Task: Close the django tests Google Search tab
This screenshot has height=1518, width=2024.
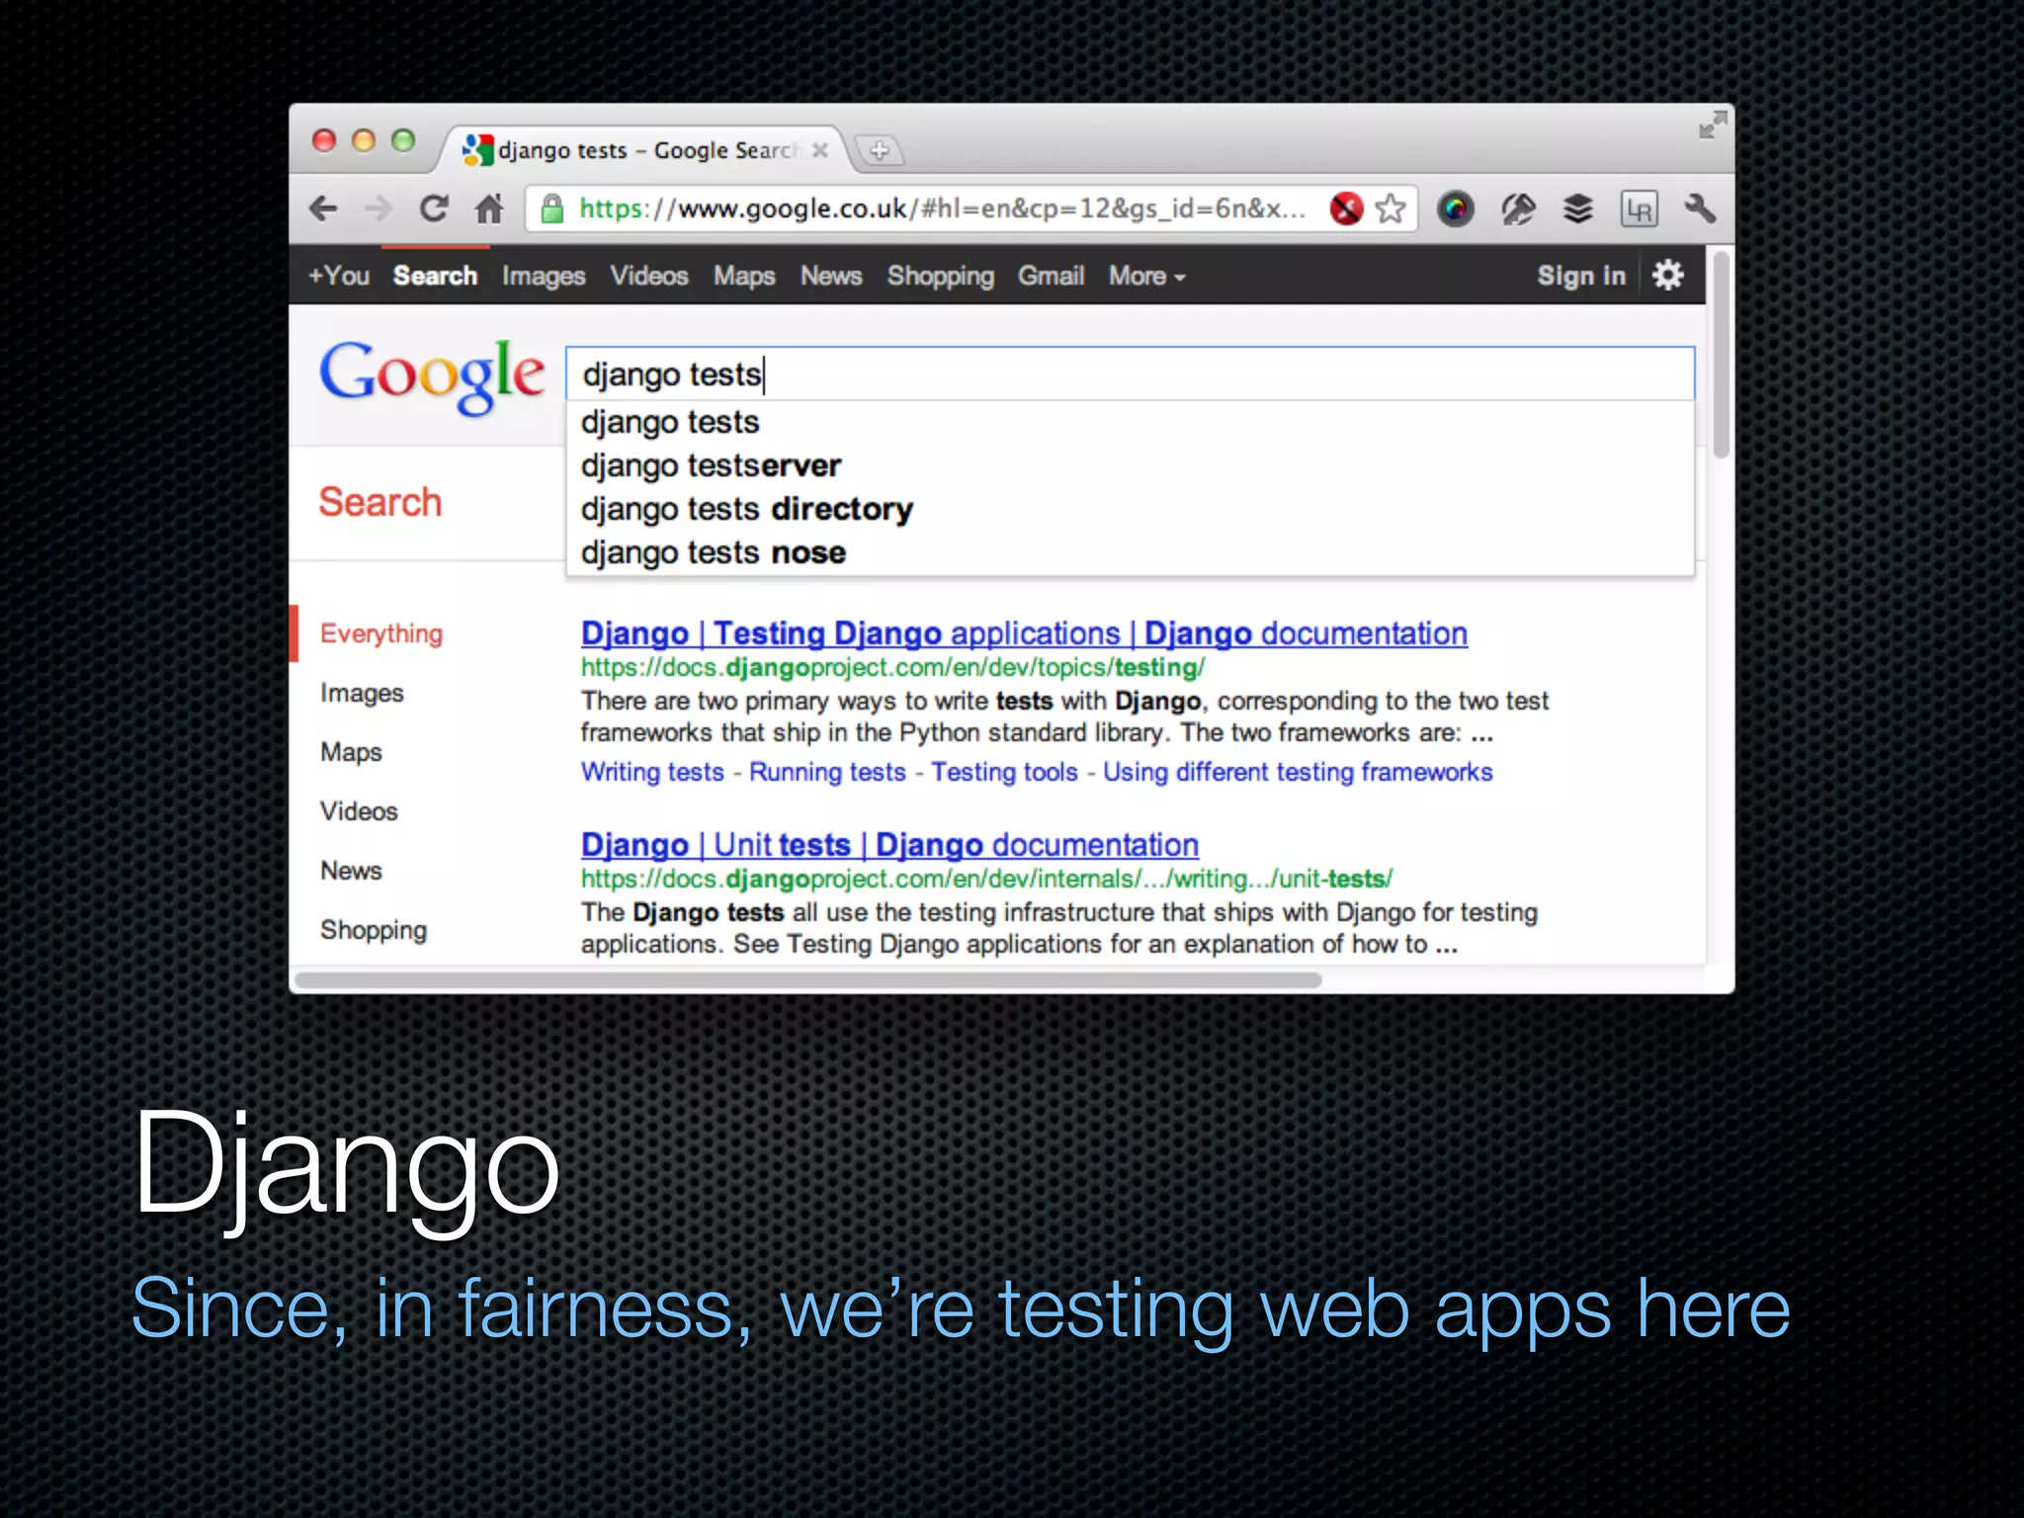Action: pos(819,150)
